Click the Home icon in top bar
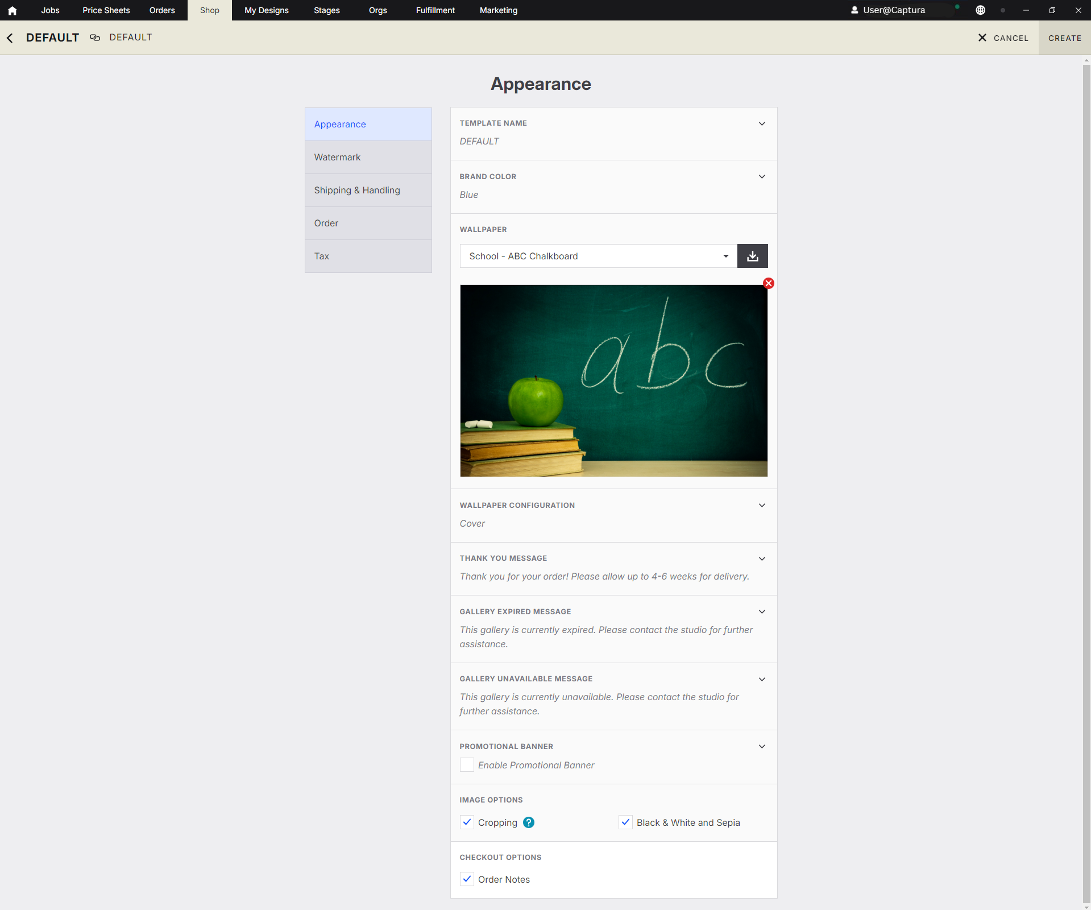Screen dimensions: 1091x910 tap(13, 10)
